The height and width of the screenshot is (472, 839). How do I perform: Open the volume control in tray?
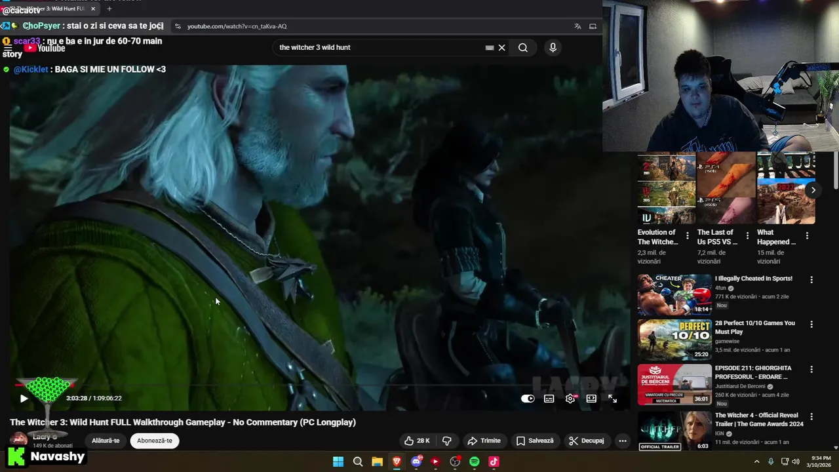[796, 462]
